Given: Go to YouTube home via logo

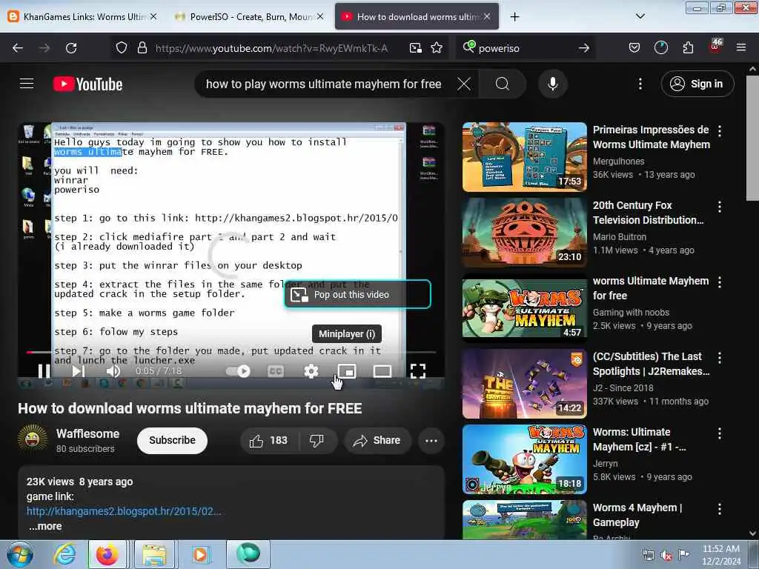Looking at the screenshot, I should point(87,84).
